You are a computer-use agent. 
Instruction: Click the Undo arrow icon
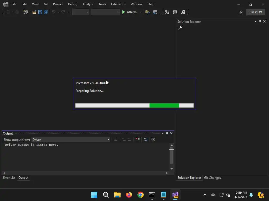point(54,12)
